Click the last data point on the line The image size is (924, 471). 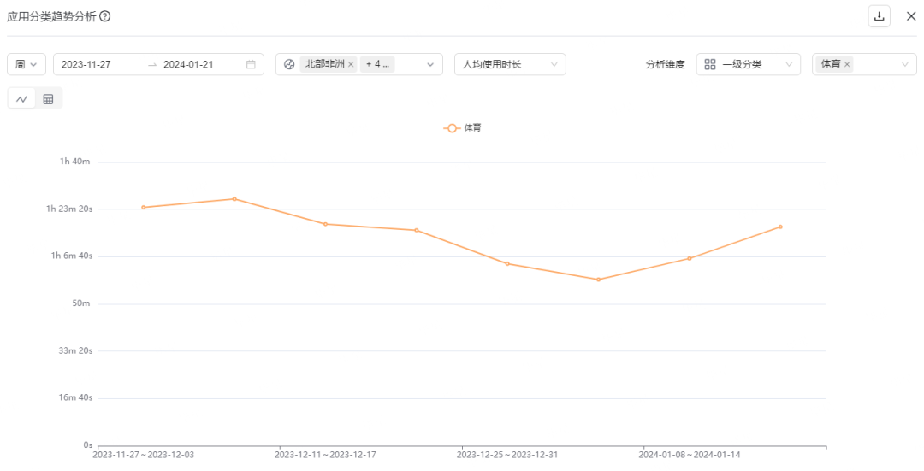780,227
